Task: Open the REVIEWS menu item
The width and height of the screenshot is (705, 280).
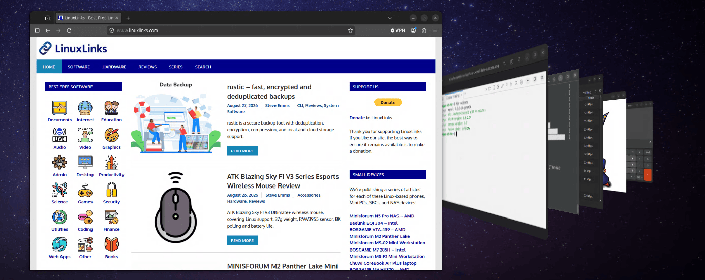Action: 147,67
